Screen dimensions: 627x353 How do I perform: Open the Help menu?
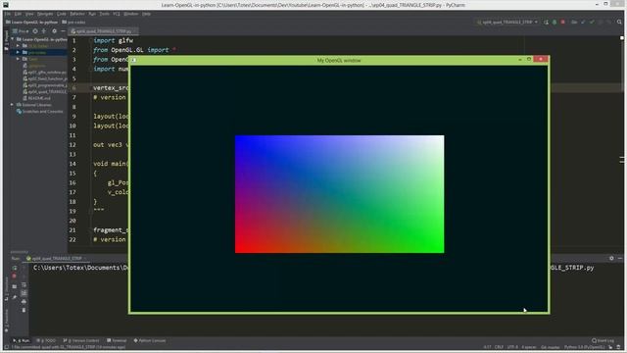click(x=146, y=14)
